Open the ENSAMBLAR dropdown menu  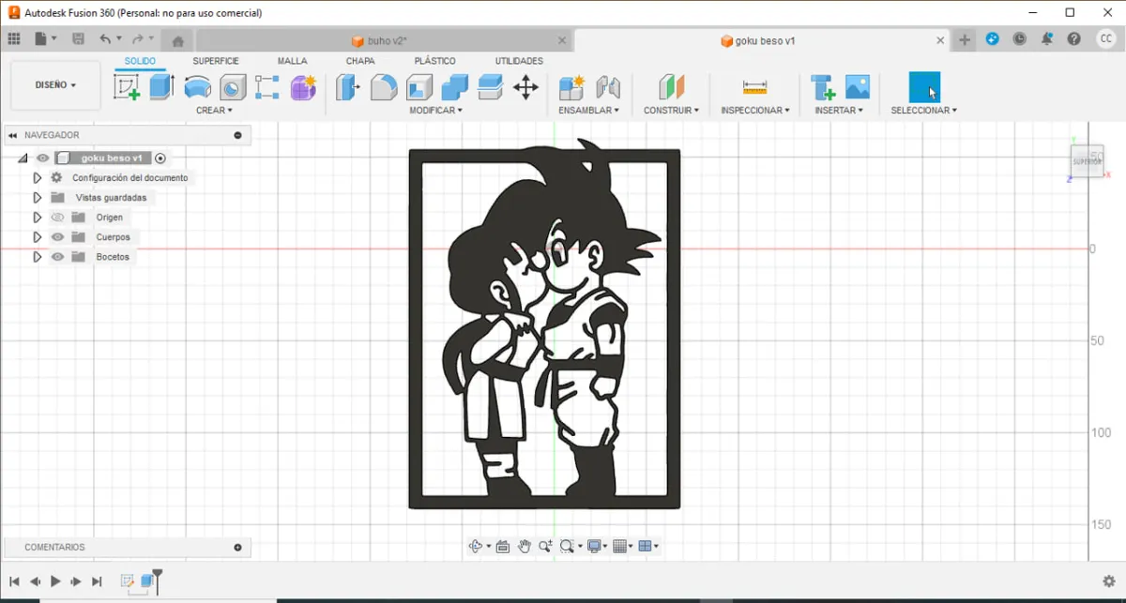click(588, 111)
